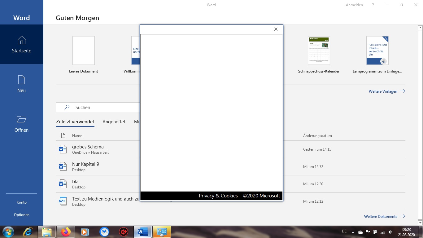
Task: Open the Text zu Medienlogik document
Action: click(x=106, y=199)
